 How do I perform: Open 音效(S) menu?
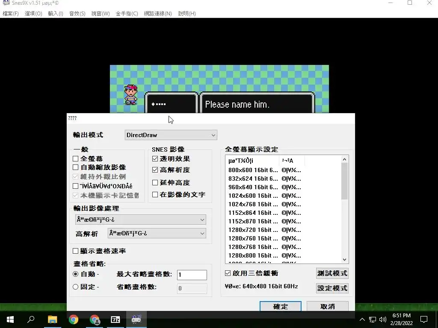[77, 13]
